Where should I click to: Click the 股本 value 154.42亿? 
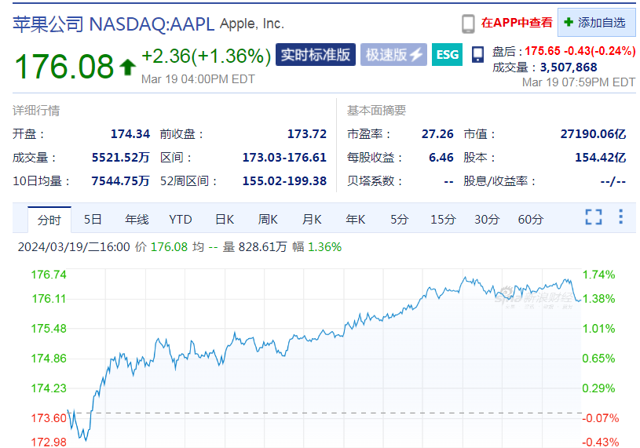pos(601,158)
